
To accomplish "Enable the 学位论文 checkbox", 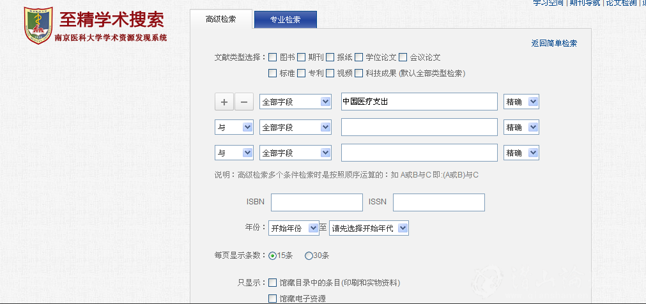I will pyautogui.click(x=359, y=57).
